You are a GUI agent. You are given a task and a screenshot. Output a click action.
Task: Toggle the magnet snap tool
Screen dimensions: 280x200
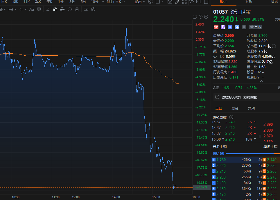(55, 10)
